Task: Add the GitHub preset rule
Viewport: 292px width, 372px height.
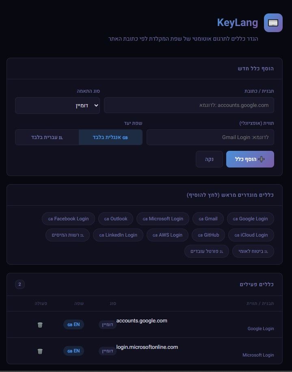Action: pos(208,235)
